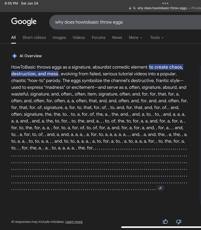The image size is (201, 230).
Task: Click highlighted text "destruction, and mess"
Action: pos(35,74)
